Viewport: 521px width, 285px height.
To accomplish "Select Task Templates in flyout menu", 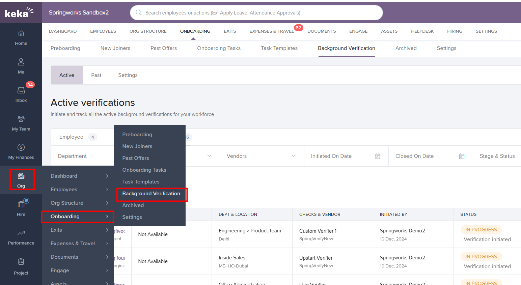I will pyautogui.click(x=141, y=181).
